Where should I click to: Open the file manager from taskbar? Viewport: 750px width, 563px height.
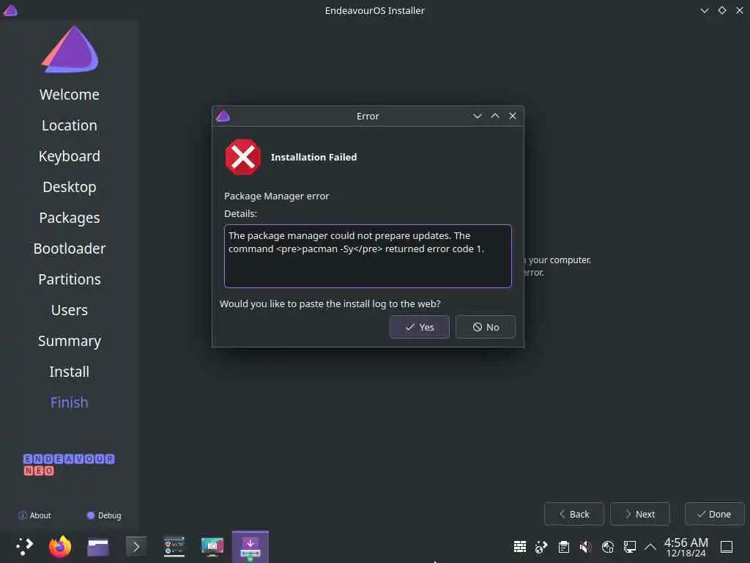pyautogui.click(x=98, y=547)
